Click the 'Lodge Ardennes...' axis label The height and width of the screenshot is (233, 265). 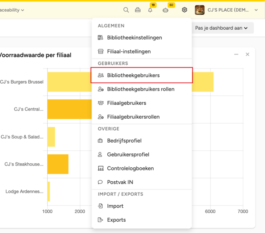[x=24, y=192]
